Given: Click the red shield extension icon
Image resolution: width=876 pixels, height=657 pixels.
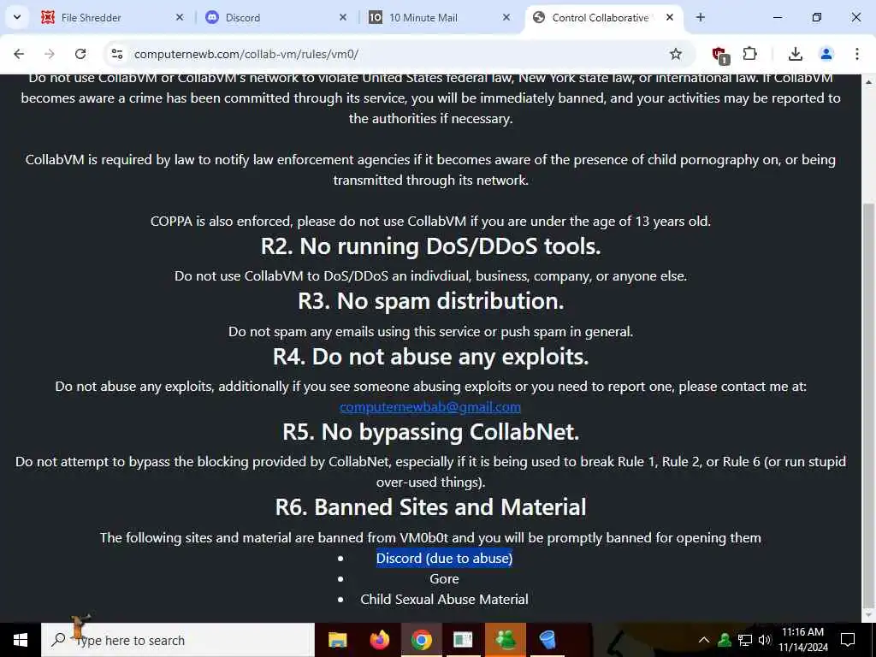Looking at the screenshot, I should point(719,55).
